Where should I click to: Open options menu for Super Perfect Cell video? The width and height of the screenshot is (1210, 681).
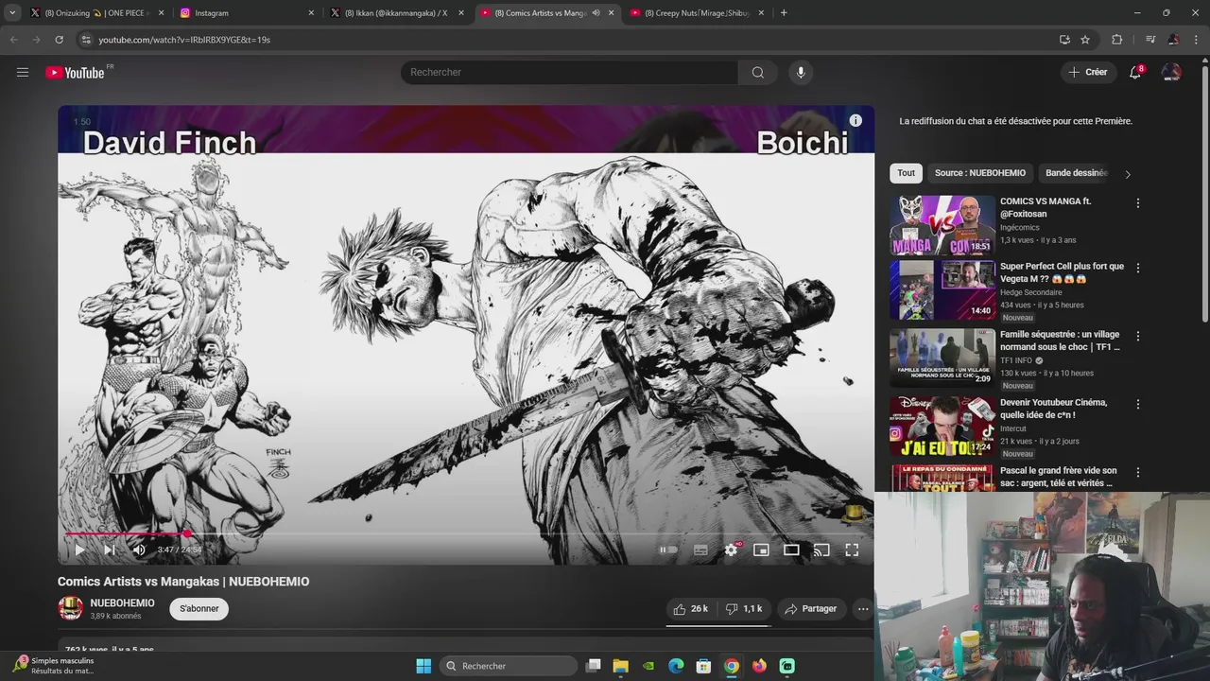click(x=1137, y=268)
